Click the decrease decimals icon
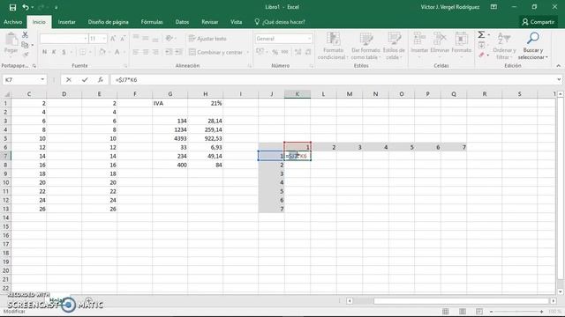Image resolution: width=565 pixels, height=317 pixels. click(x=308, y=52)
